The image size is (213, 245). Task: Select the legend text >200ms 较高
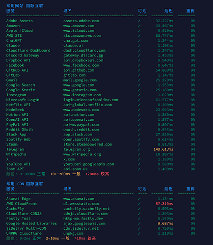[x=97, y=174]
